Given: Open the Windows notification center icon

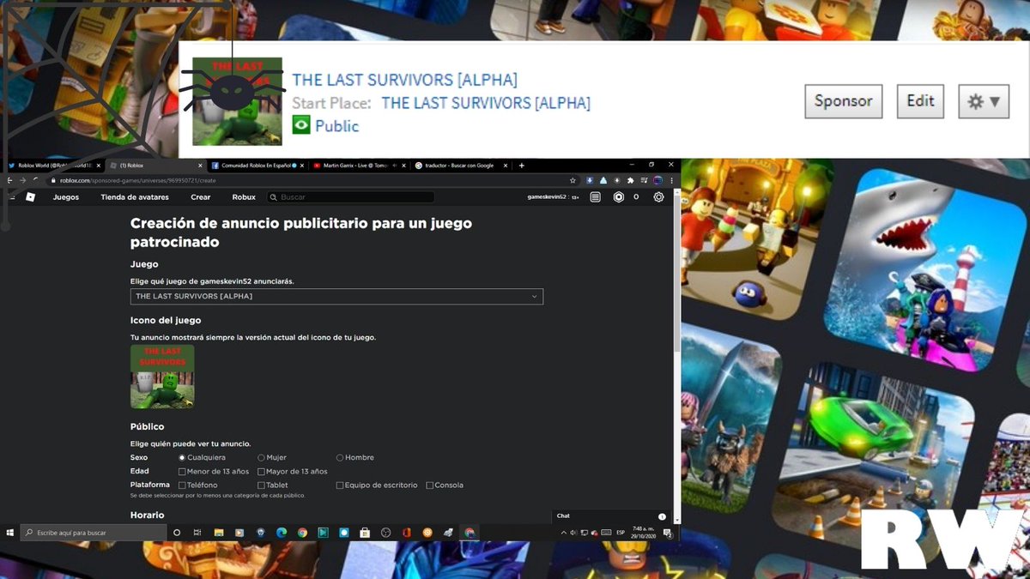Looking at the screenshot, I should (x=667, y=533).
